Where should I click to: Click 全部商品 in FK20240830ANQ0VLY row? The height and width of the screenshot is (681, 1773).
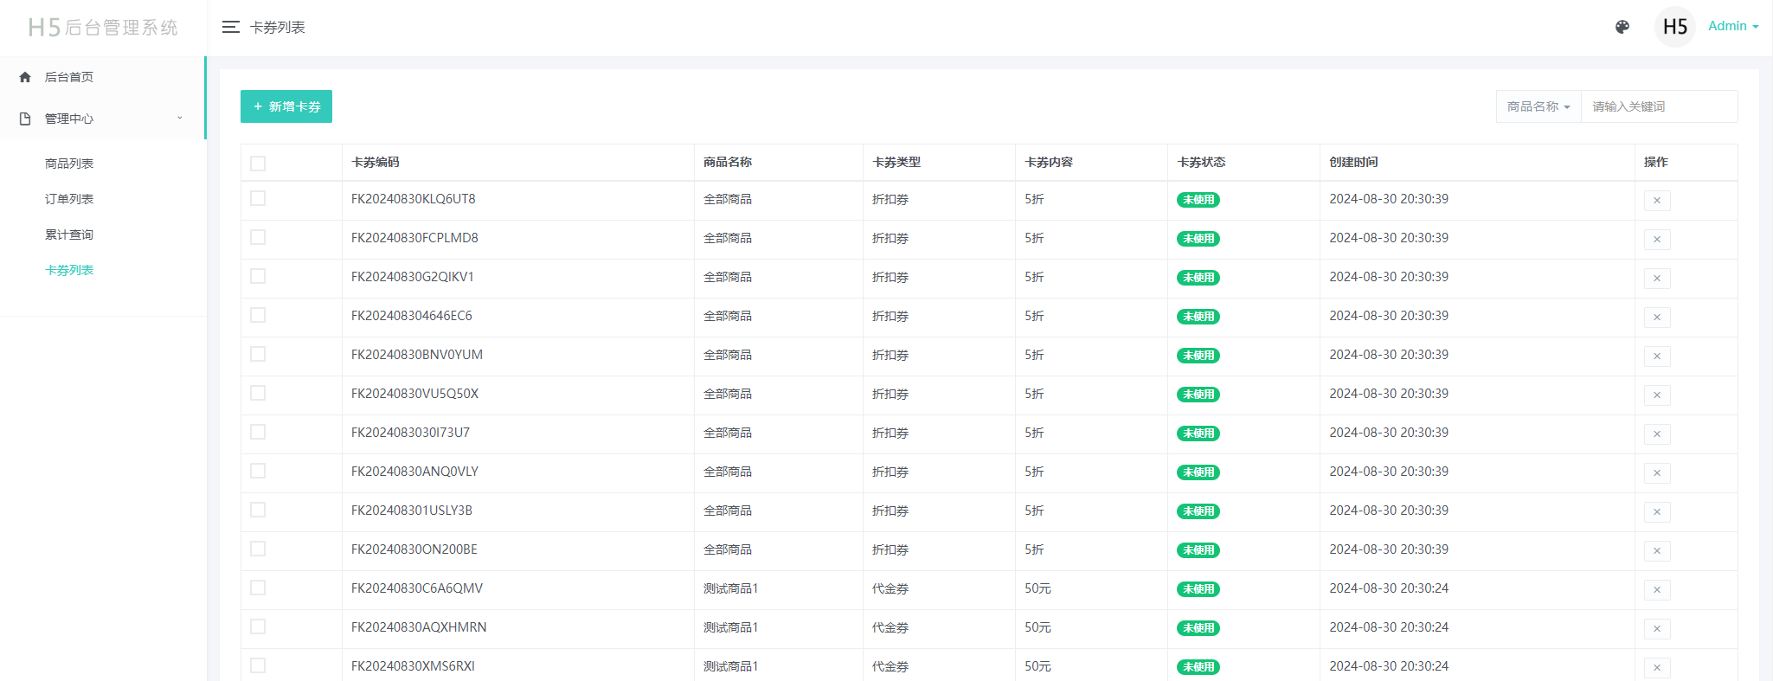pos(728,472)
